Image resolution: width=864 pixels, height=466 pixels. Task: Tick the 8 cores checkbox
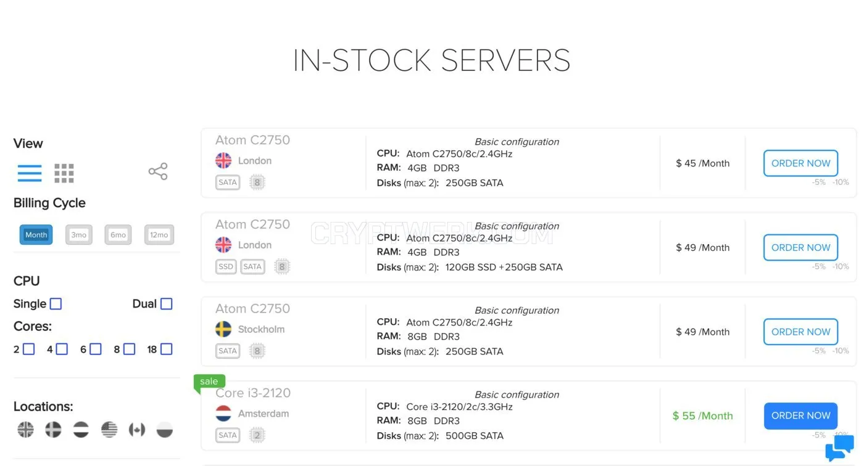click(129, 349)
